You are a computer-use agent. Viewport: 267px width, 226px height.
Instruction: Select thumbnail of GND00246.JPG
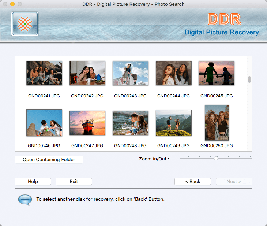pyautogui.click(x=44, y=123)
